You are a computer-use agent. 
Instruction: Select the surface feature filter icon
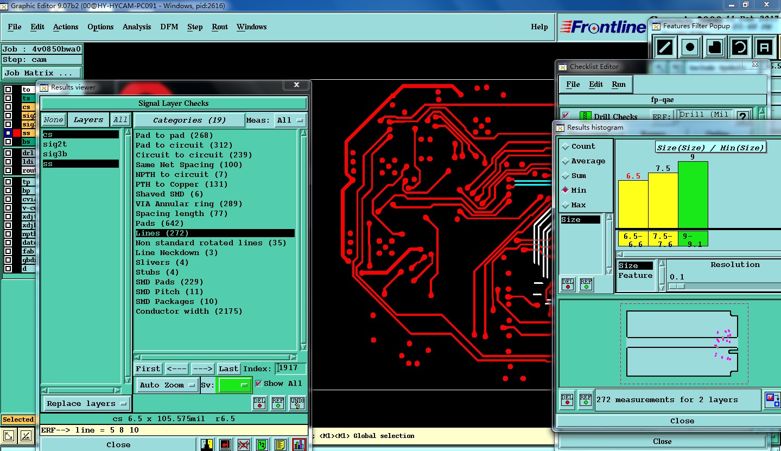click(x=715, y=47)
